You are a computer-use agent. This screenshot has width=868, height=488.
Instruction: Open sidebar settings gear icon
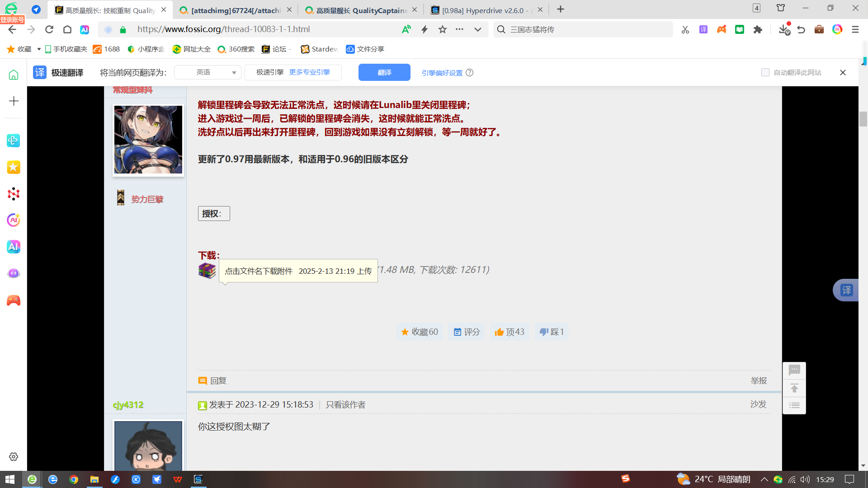[14, 457]
